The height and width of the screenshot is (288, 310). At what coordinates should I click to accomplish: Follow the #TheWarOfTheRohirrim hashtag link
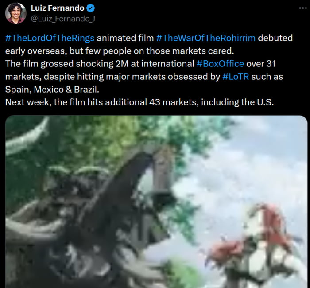click(x=205, y=38)
